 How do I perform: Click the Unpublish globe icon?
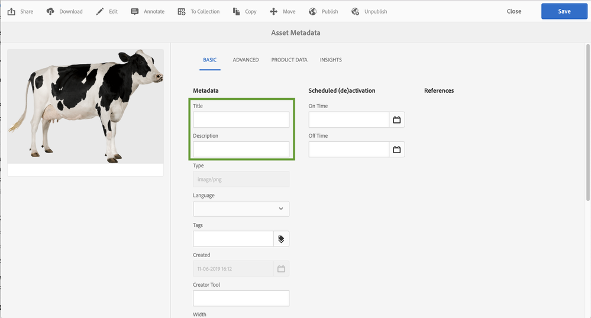click(x=355, y=11)
